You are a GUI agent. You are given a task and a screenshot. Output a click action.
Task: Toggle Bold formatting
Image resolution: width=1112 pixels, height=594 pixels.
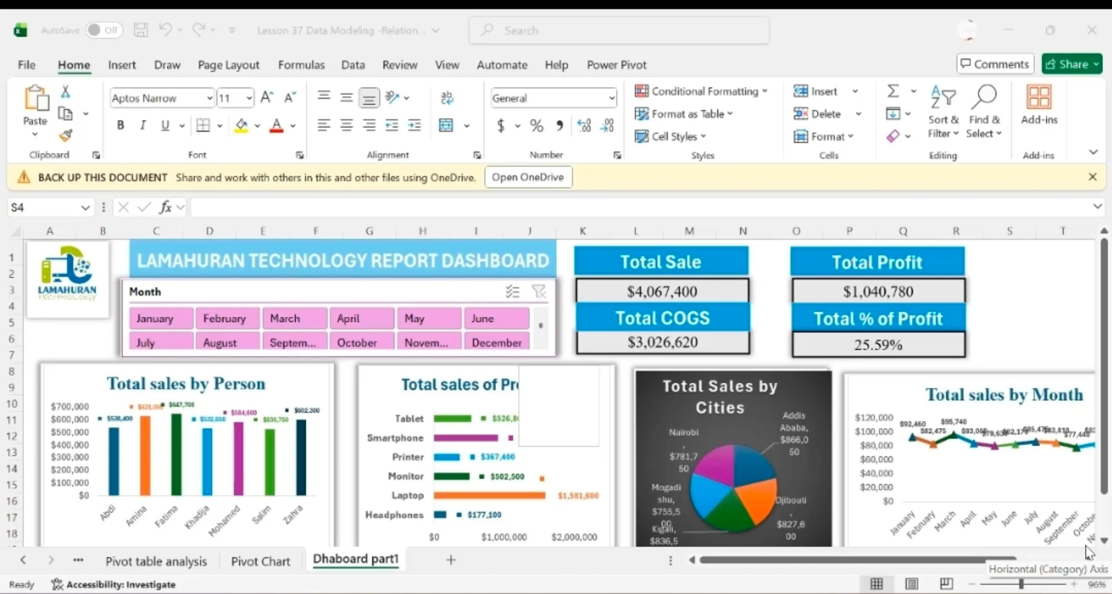[x=120, y=125]
